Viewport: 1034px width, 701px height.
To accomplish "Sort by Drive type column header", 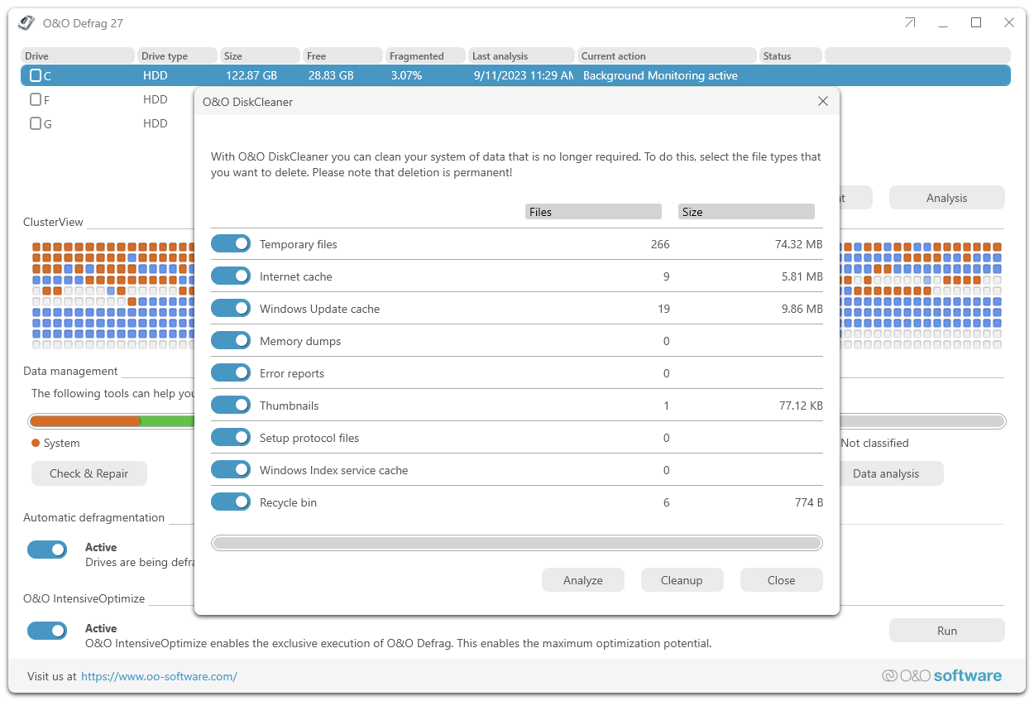I will point(178,55).
